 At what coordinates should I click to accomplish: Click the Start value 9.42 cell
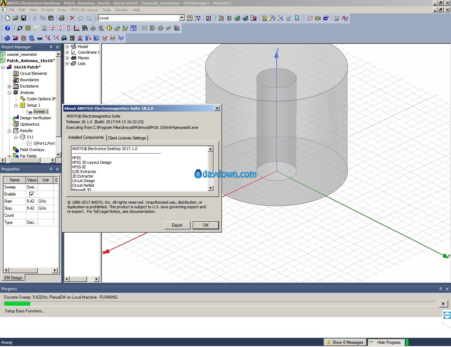click(32, 201)
